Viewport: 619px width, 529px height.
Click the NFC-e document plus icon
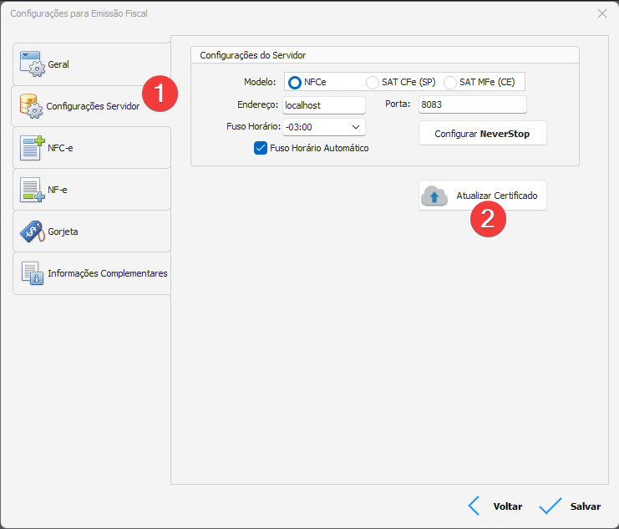click(x=32, y=148)
